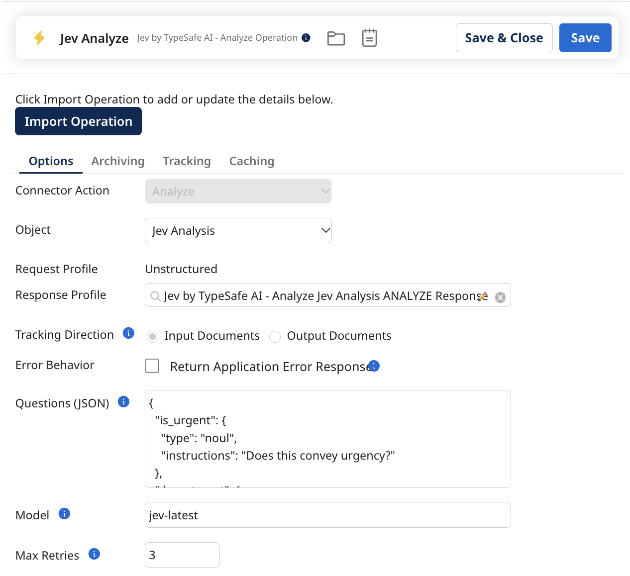Select Output Documents radio button
The width and height of the screenshot is (630, 576).
coord(275,337)
